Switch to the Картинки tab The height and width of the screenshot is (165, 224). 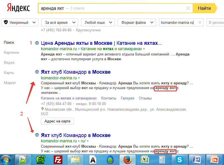11,53
